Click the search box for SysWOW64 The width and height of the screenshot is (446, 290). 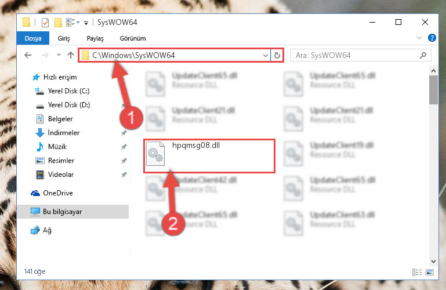pyautogui.click(x=360, y=55)
